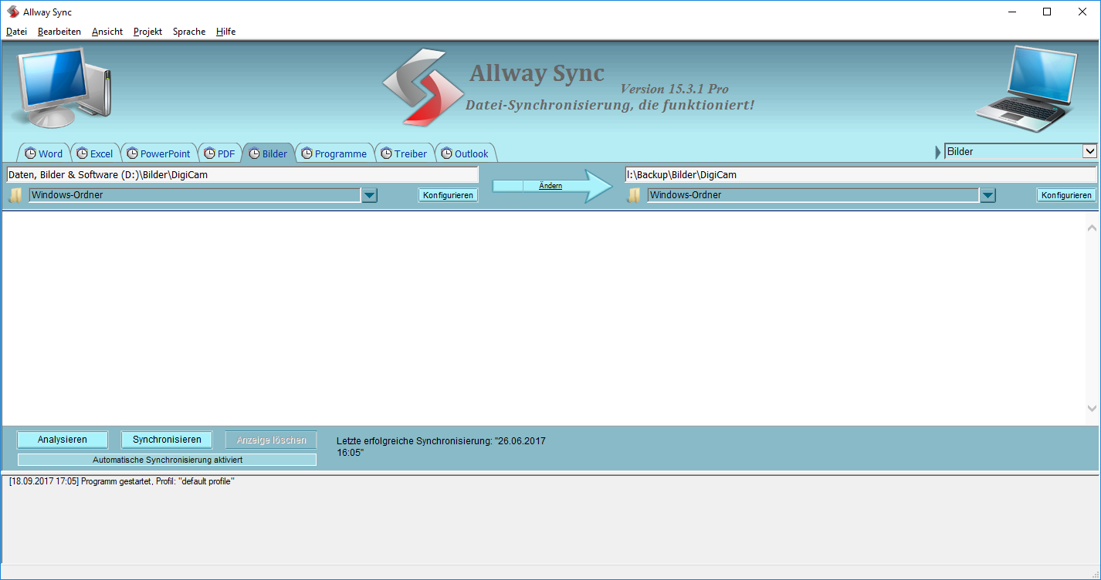Viewport: 1101px width, 580px height.
Task: Click the clock icon on Outlook tab
Action: coord(446,153)
